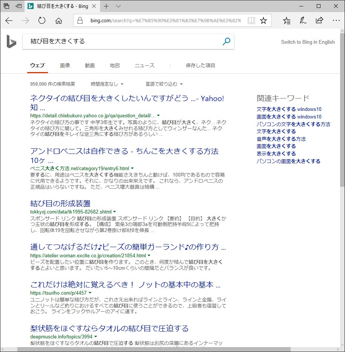Viewport: 345px width, 352px height.
Task: Expand arrow beside tsuriho.com URL
Action: [x=90, y=293]
